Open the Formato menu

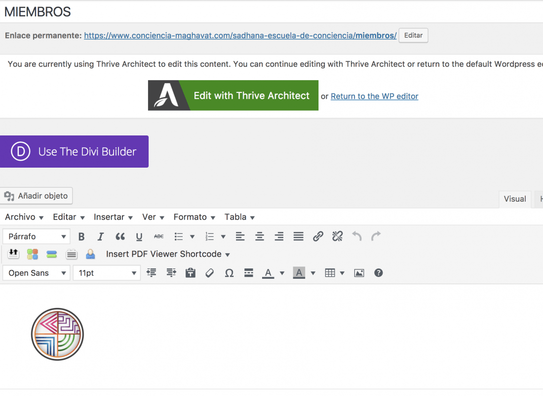(194, 217)
